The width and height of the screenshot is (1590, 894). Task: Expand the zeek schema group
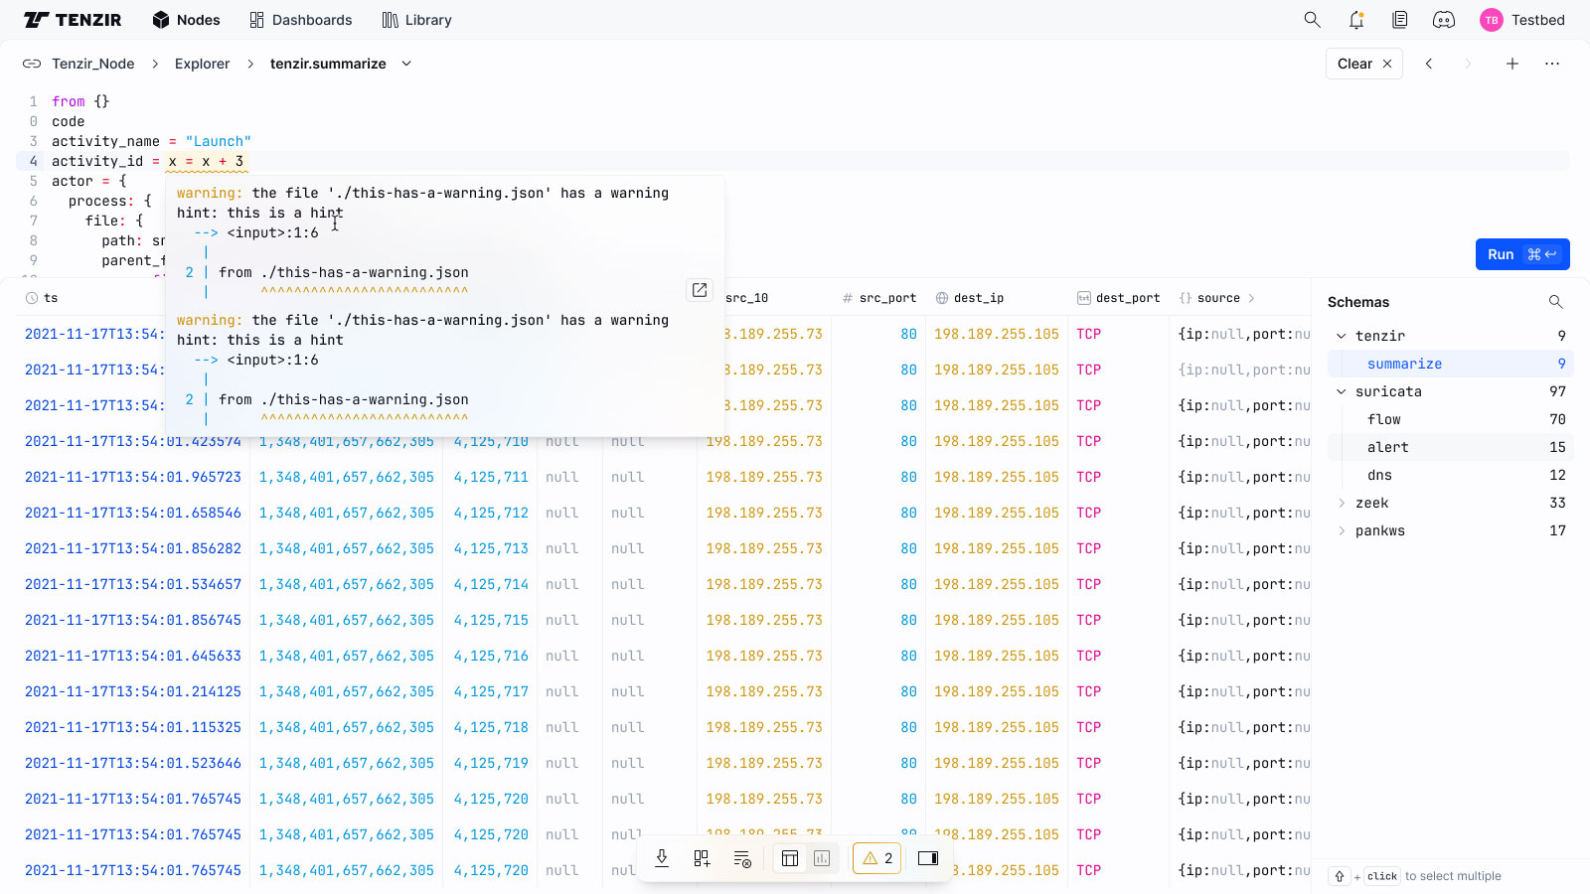1342,503
